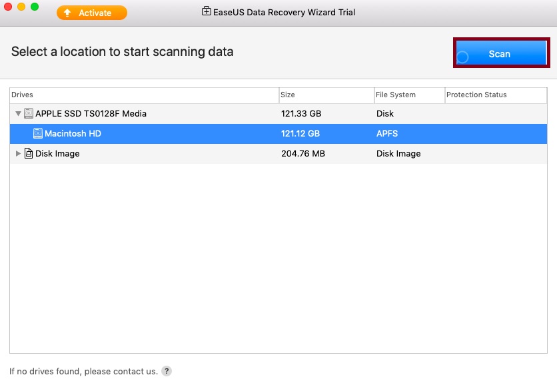
Task: Click the Scan button
Action: click(500, 53)
